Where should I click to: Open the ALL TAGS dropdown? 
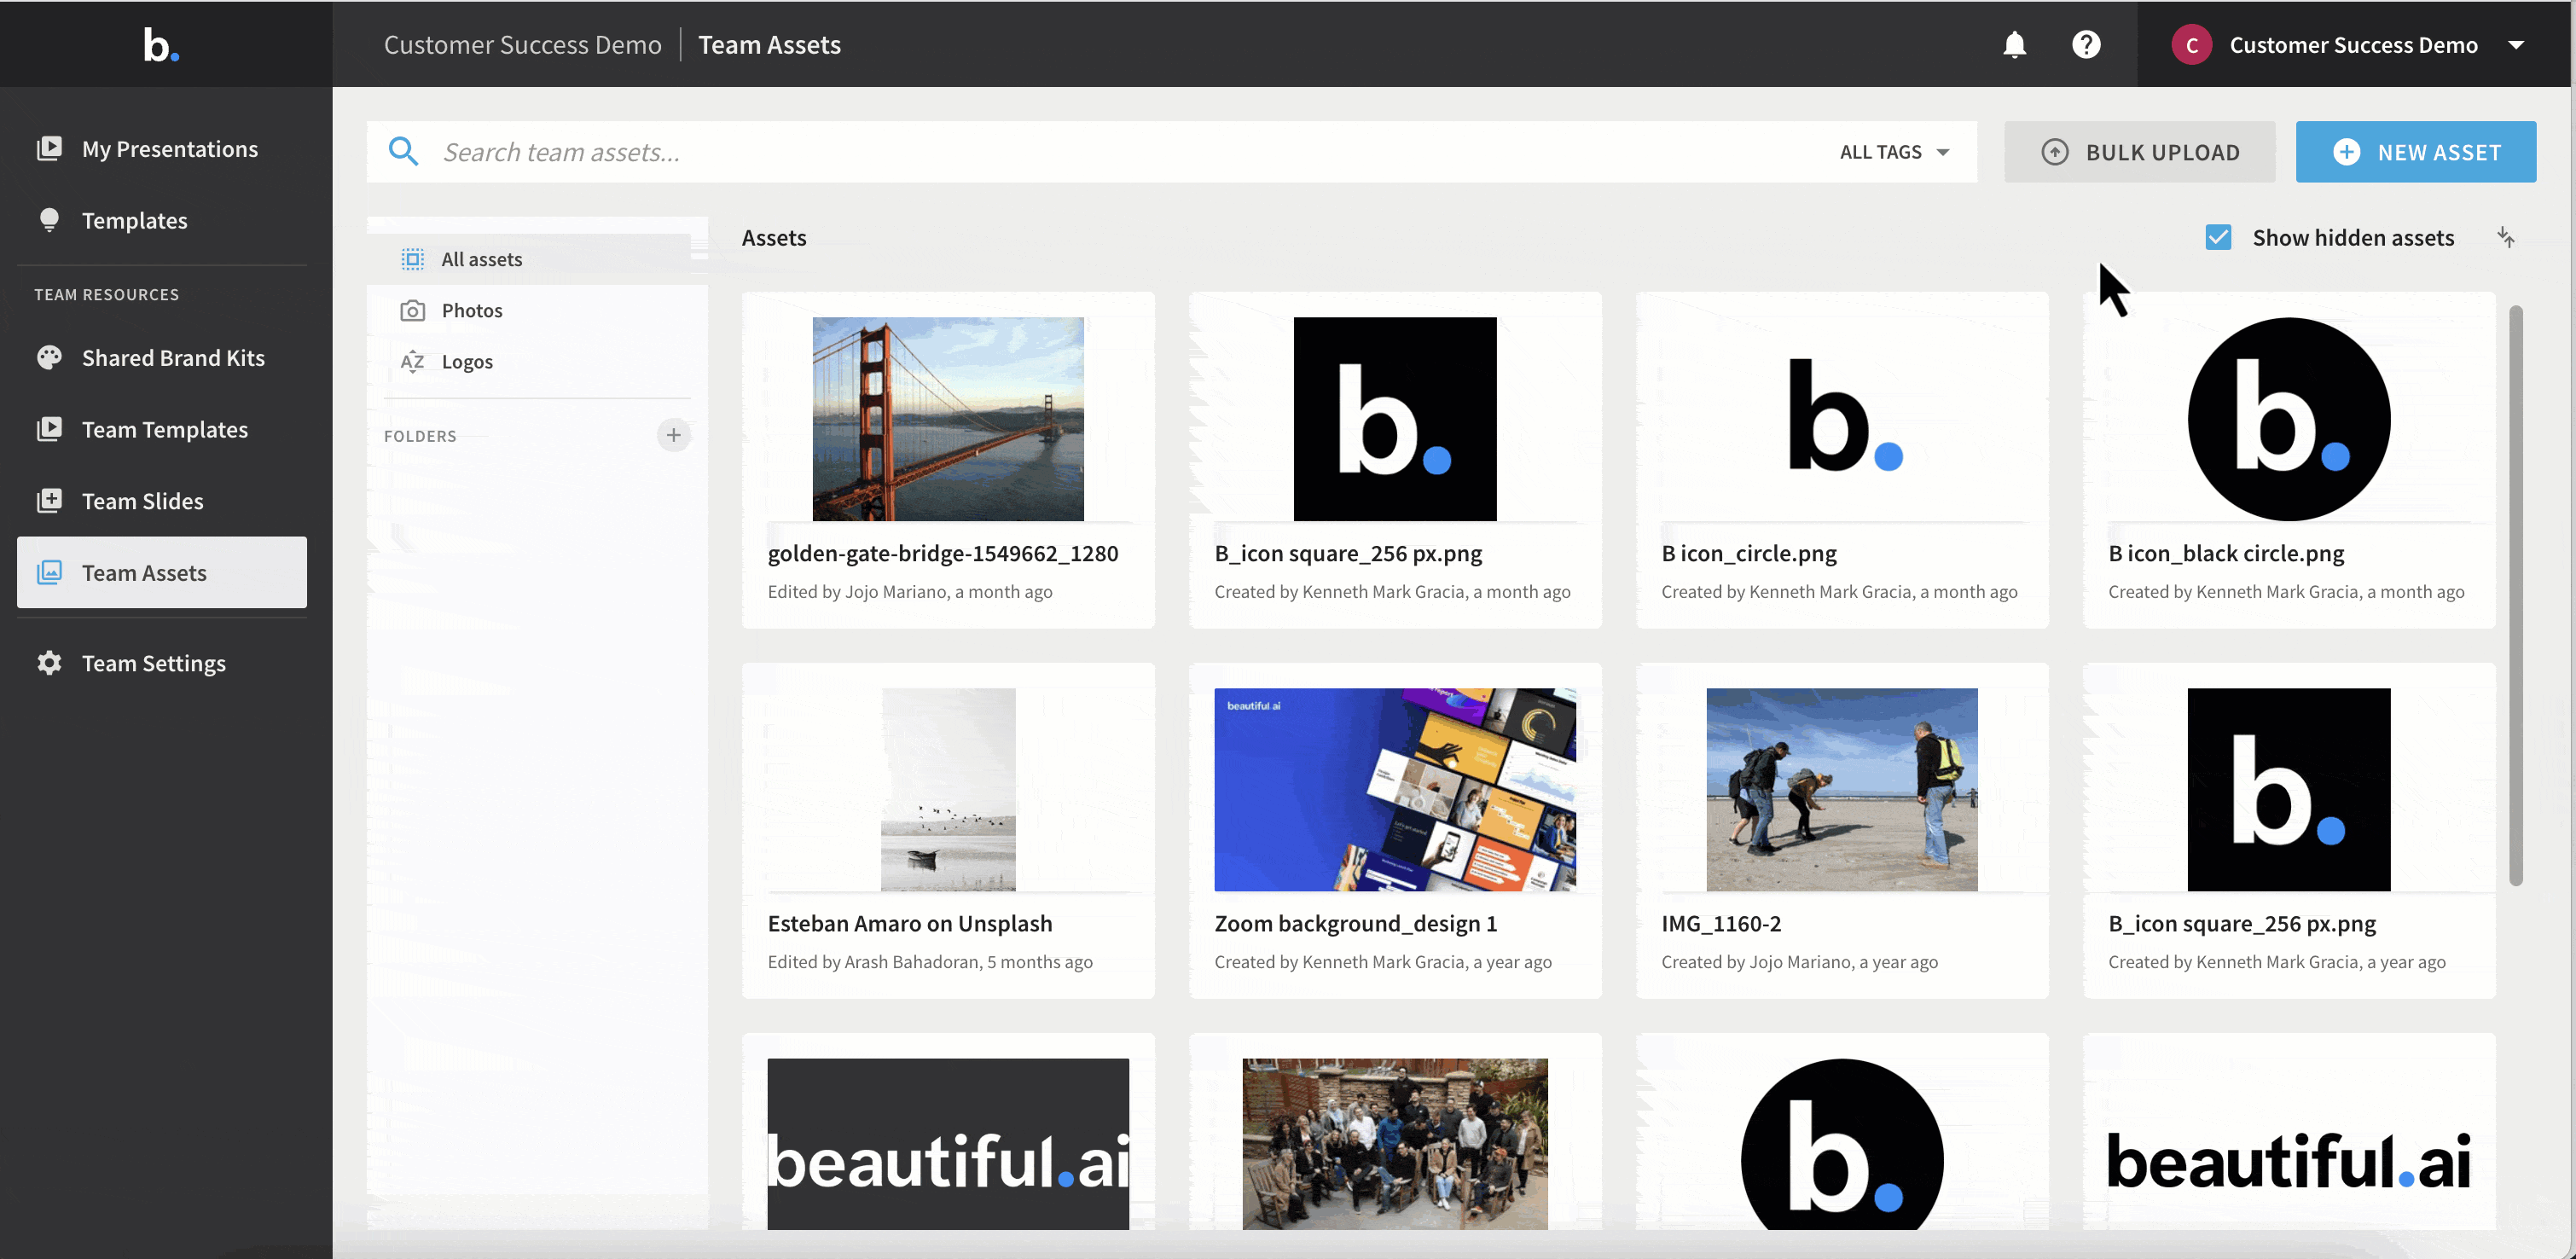[x=1894, y=152]
